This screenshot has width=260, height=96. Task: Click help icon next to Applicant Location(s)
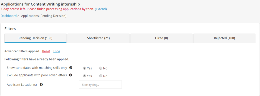[x=41, y=85]
